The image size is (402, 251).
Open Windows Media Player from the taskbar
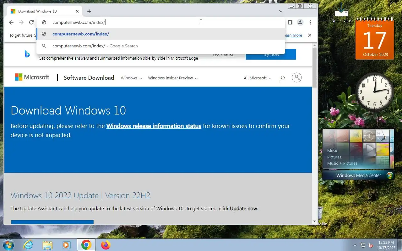[x=66, y=245]
